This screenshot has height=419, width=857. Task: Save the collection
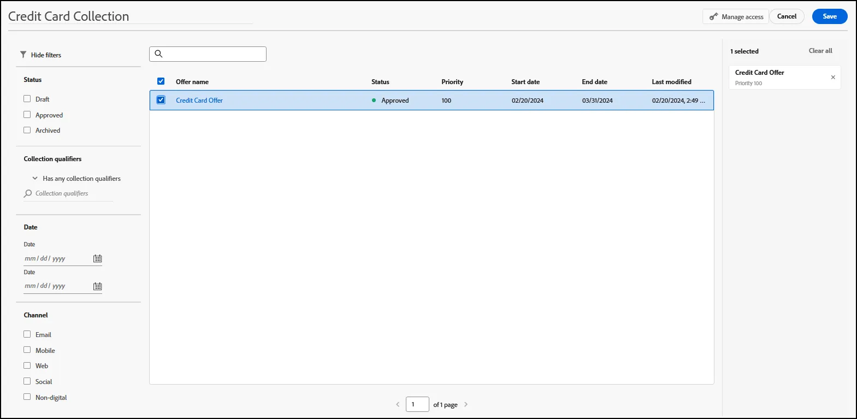pos(830,16)
